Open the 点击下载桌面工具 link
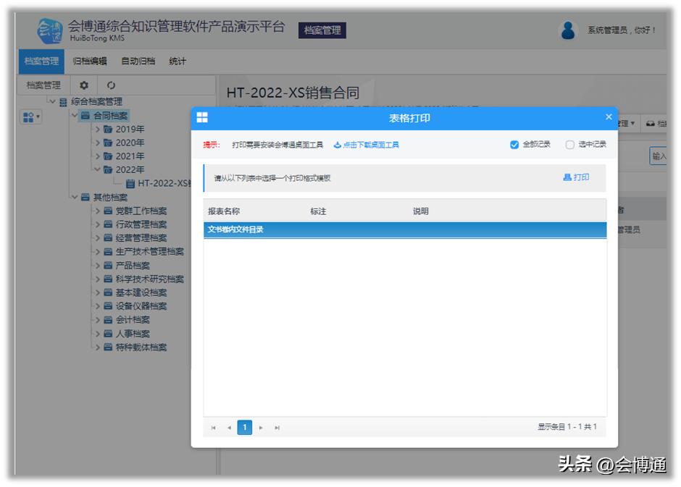The image size is (681, 487). pos(372,144)
